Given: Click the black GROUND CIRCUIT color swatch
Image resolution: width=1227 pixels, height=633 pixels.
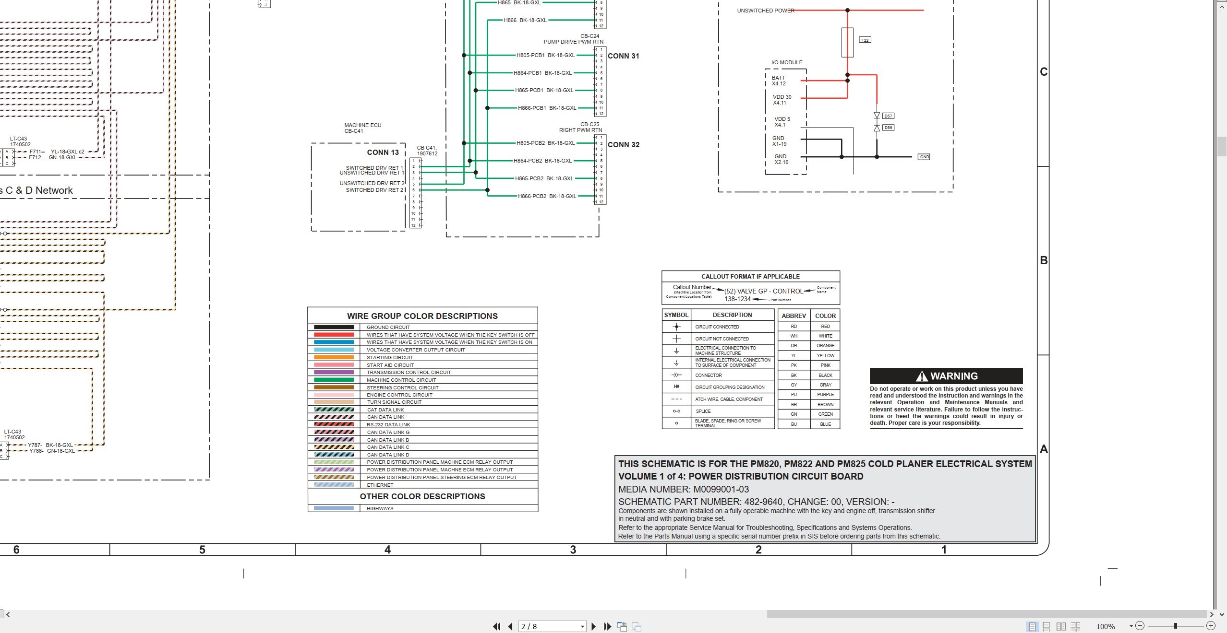Looking at the screenshot, I should click(x=334, y=327).
